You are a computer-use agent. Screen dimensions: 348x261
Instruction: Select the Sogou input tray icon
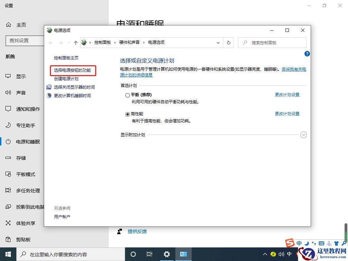tap(290, 243)
